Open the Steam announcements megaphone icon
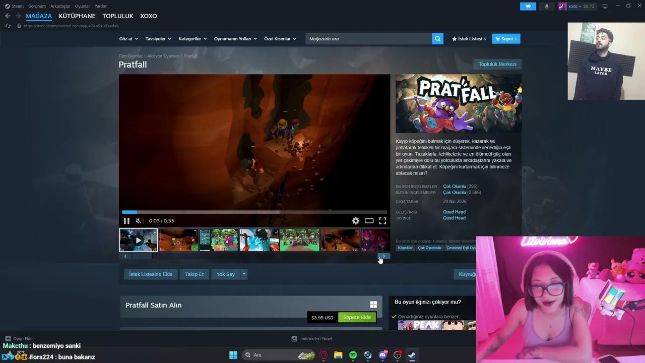 [x=528, y=7]
